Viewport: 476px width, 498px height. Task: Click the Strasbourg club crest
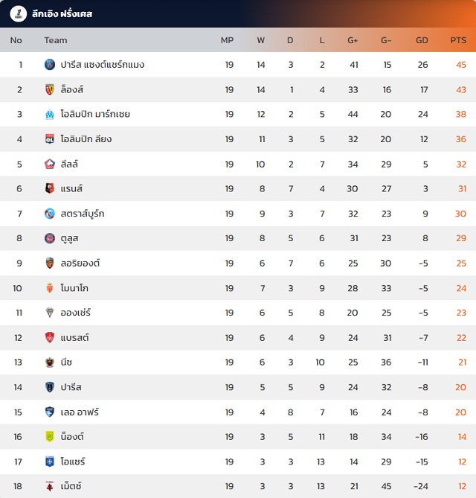click(x=50, y=214)
